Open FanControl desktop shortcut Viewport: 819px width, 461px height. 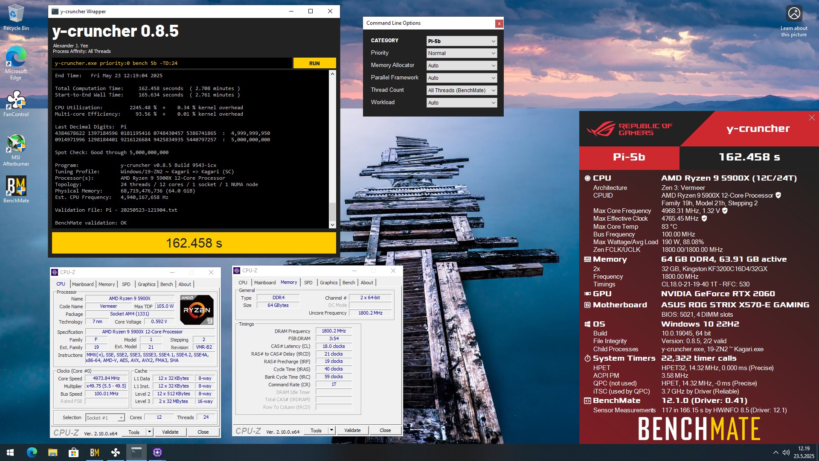click(16, 103)
